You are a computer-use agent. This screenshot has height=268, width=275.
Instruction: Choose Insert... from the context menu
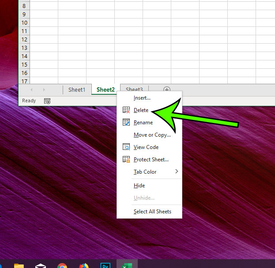coord(149,98)
